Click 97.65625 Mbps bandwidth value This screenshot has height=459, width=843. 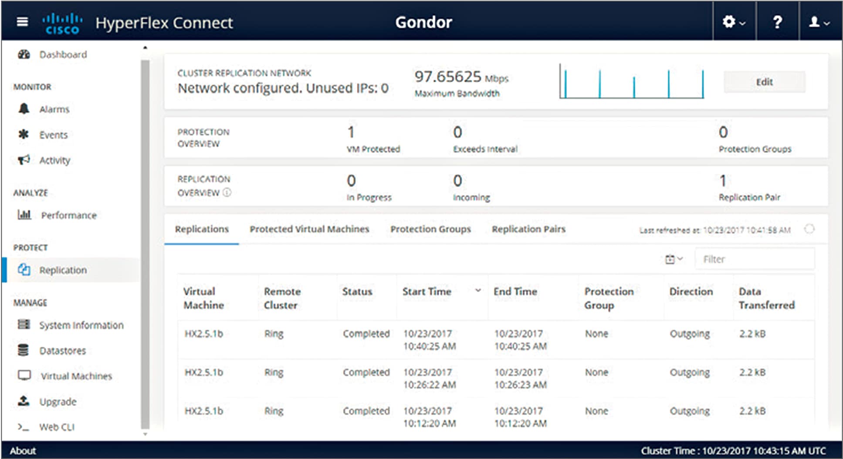461,77
